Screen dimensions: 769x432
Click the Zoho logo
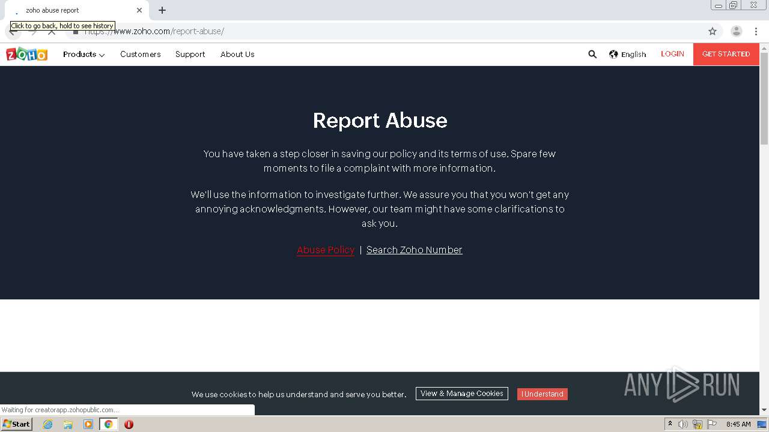pos(26,55)
